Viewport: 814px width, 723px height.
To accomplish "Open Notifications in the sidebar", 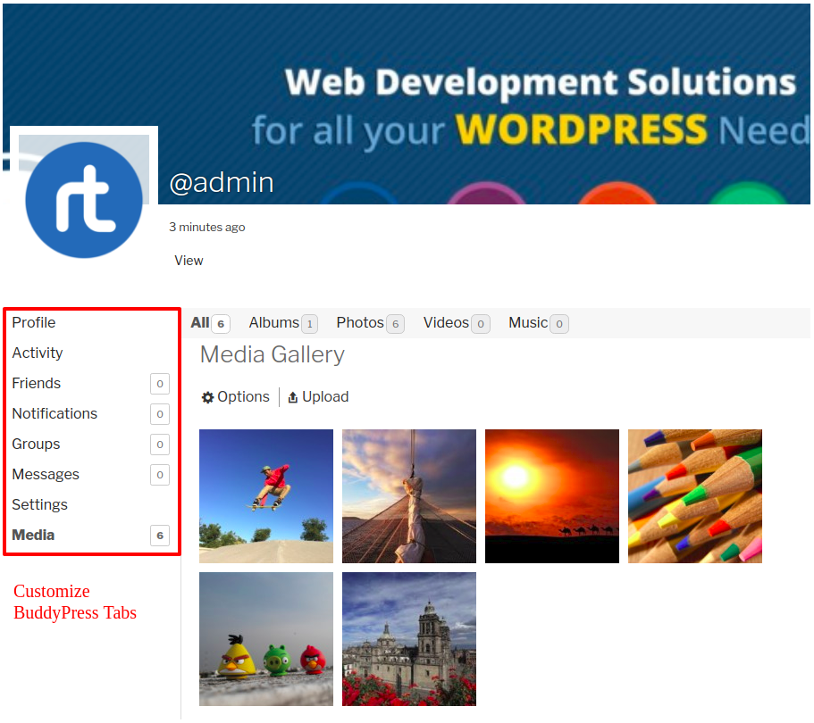I will click(x=55, y=414).
